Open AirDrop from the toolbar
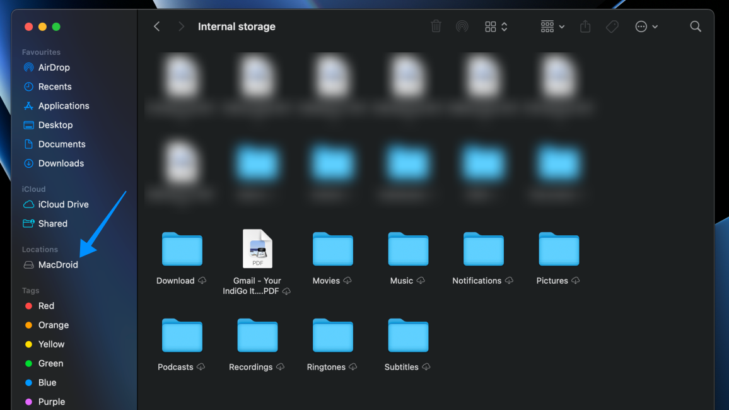 (462, 26)
